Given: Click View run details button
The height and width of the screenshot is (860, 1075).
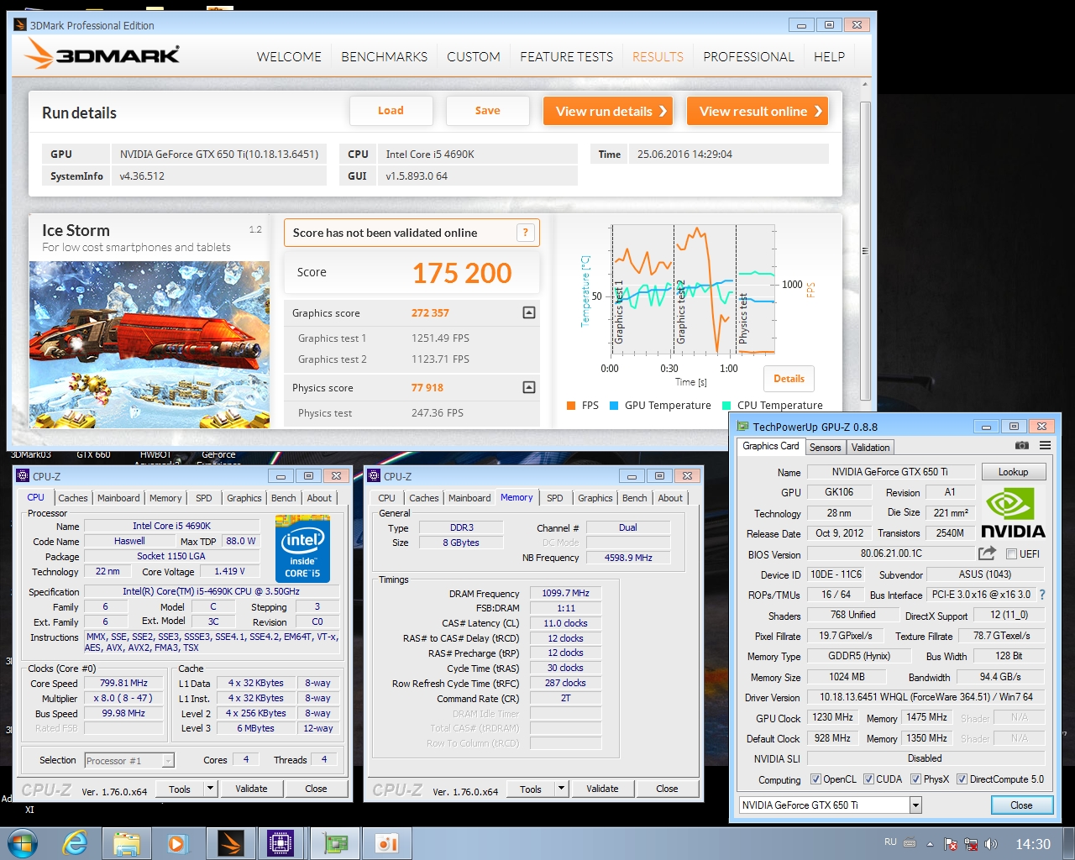Looking at the screenshot, I should tap(608, 111).
